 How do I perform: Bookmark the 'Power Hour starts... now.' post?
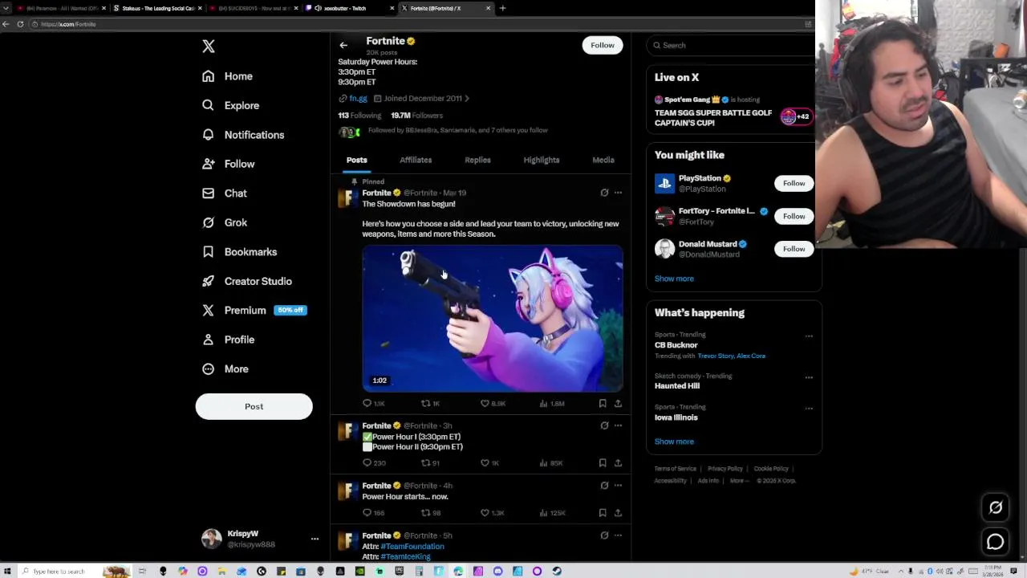(603, 512)
